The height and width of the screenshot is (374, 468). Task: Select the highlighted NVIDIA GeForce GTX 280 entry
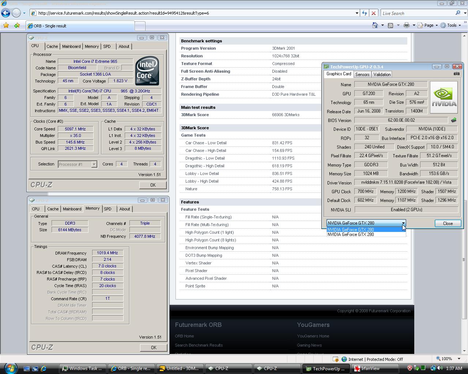pyautogui.click(x=366, y=230)
